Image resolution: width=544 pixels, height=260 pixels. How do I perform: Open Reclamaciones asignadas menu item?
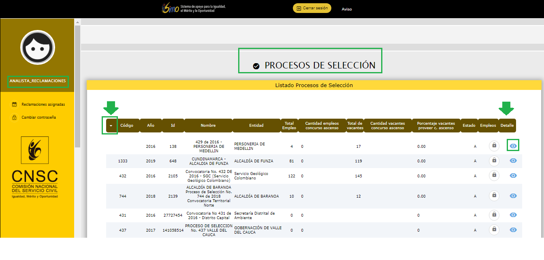click(43, 104)
